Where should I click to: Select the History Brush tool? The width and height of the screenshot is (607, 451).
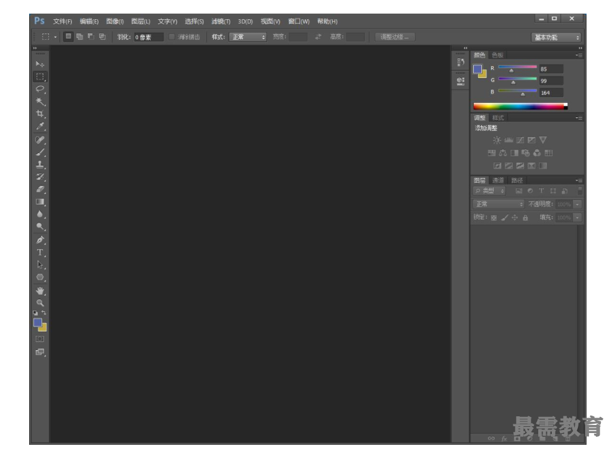[40, 177]
